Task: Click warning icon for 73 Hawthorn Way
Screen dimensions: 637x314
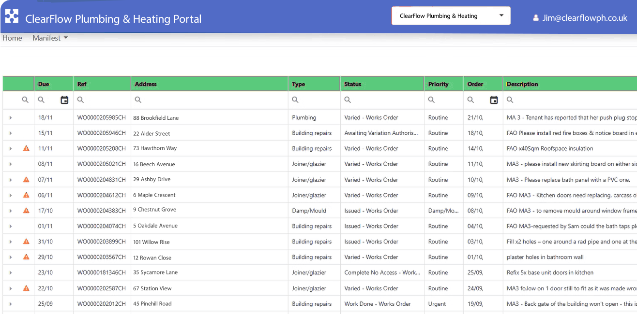Action: click(26, 148)
